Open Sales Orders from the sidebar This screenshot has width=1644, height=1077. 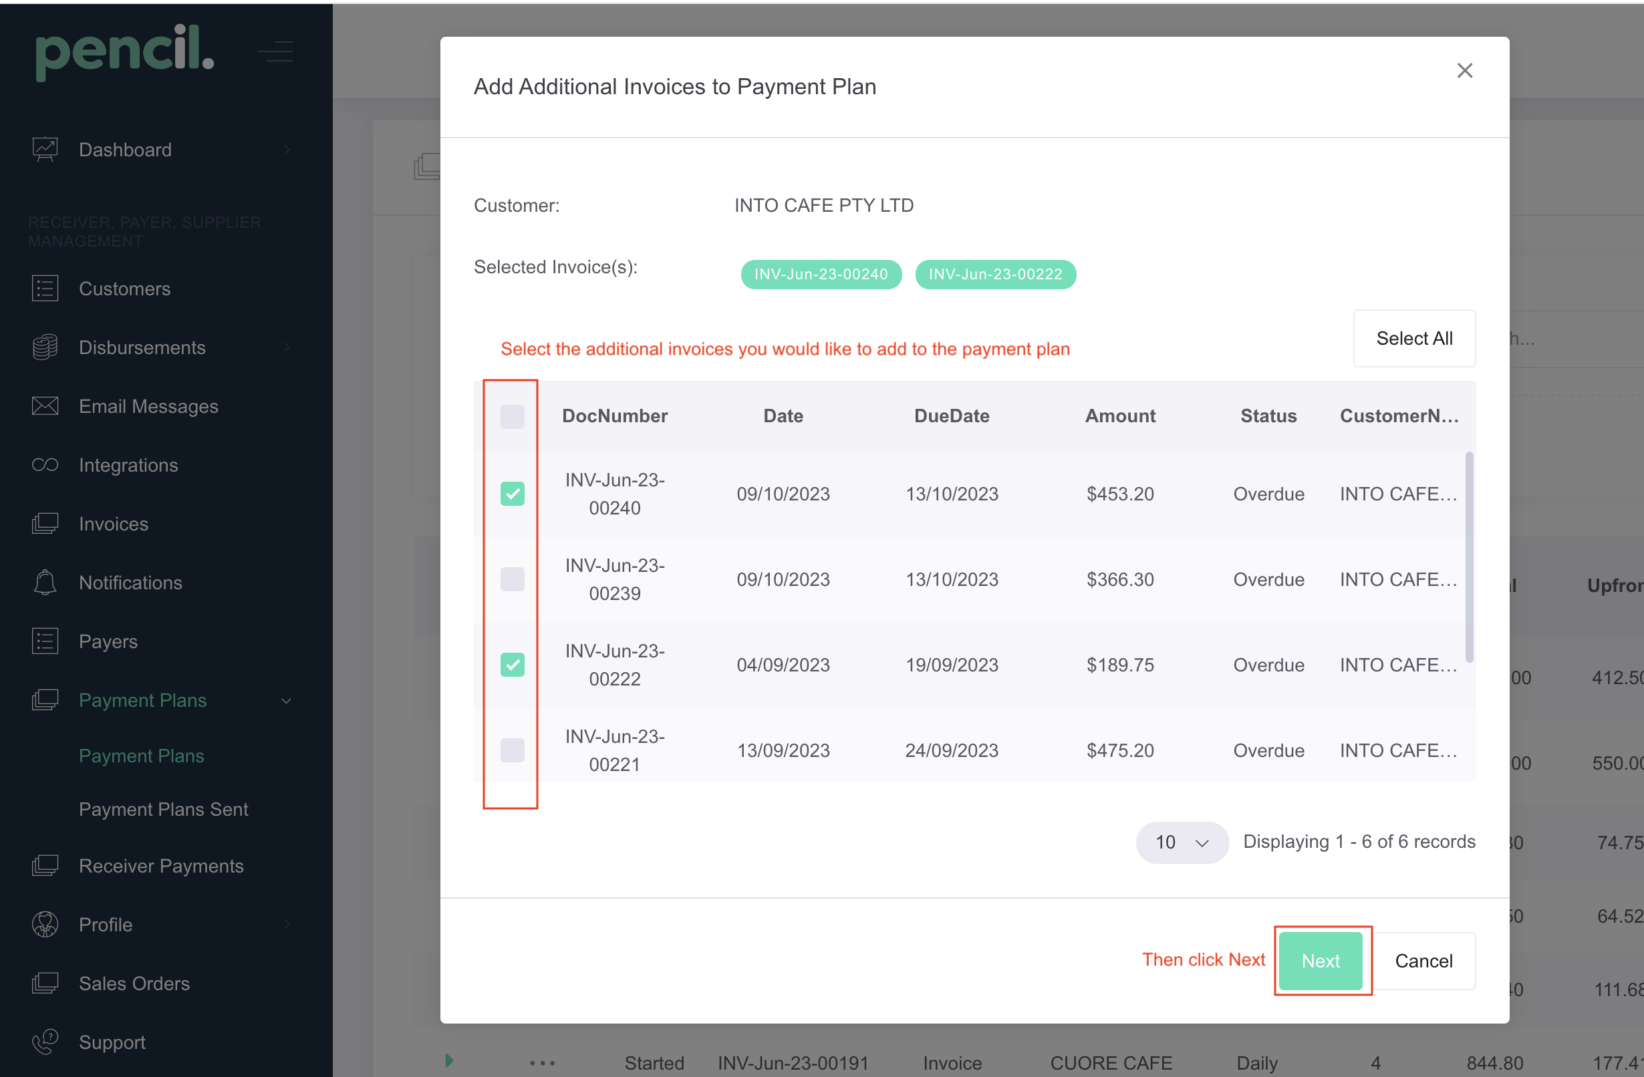click(134, 983)
